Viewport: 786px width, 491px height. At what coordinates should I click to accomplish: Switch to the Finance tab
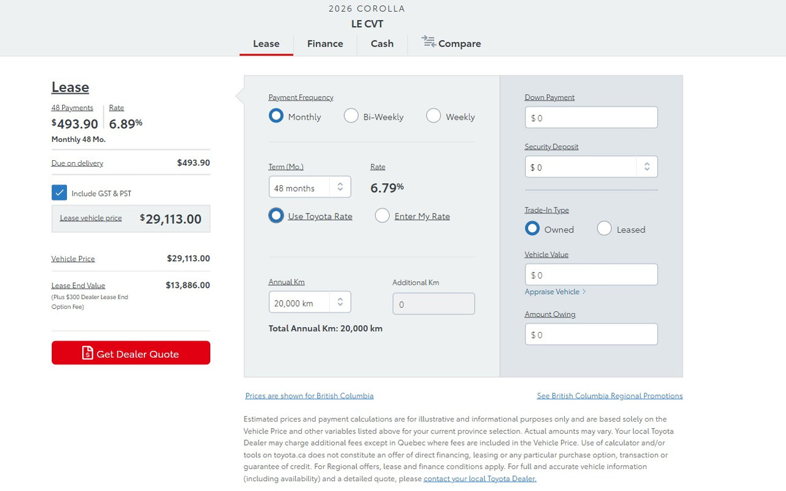pos(325,43)
